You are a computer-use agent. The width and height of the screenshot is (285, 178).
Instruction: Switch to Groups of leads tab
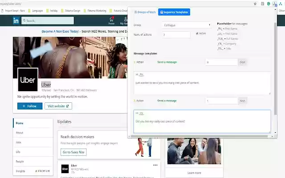point(145,12)
